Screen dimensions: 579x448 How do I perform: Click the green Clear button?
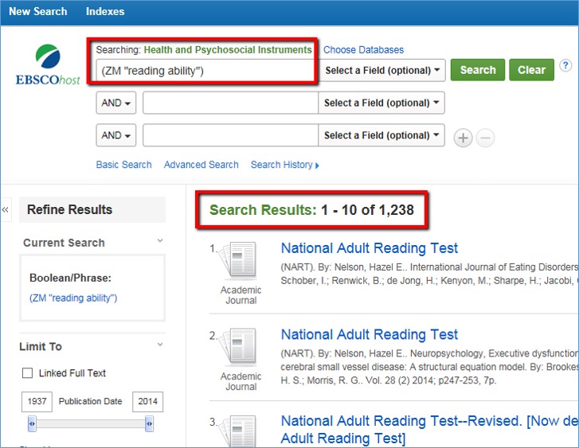(x=531, y=70)
